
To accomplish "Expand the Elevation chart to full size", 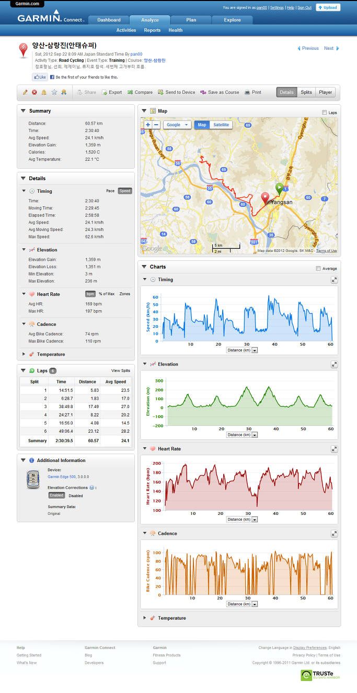I will point(334,364).
